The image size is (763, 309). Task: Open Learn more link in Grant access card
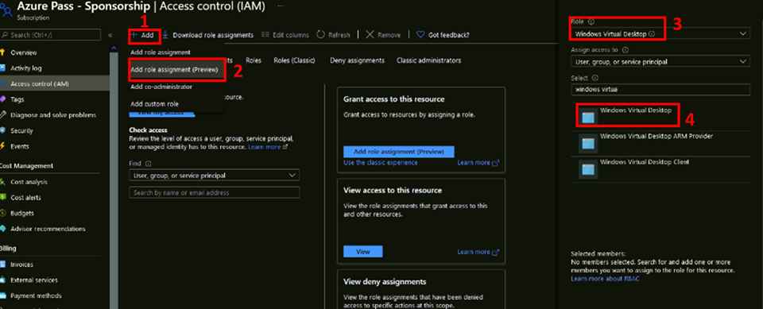click(478, 163)
